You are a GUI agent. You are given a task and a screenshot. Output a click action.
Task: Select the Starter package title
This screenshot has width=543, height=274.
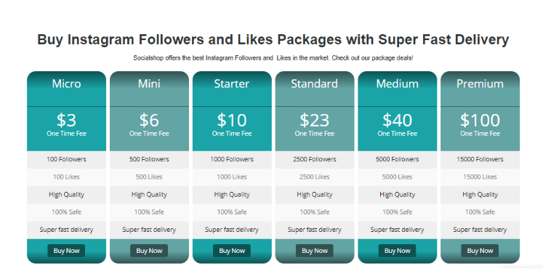(x=232, y=84)
